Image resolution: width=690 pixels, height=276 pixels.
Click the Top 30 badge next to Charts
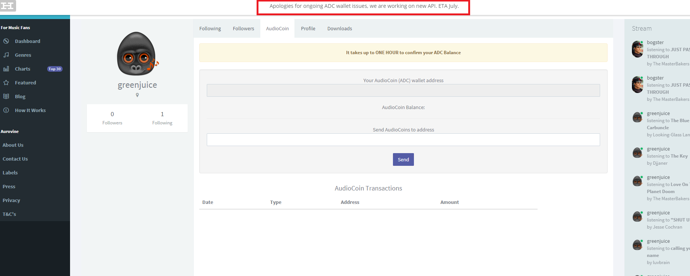(x=55, y=69)
